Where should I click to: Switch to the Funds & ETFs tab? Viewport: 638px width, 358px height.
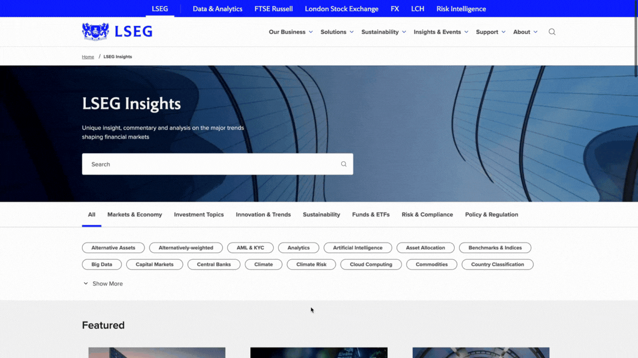[371, 214]
